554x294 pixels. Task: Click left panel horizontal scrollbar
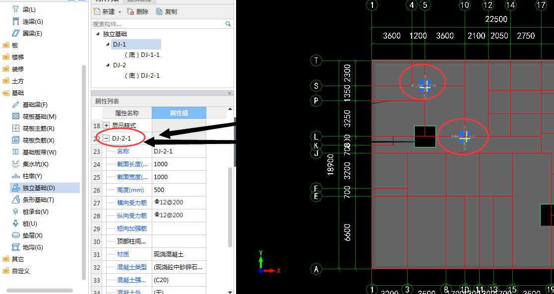[x=40, y=291]
